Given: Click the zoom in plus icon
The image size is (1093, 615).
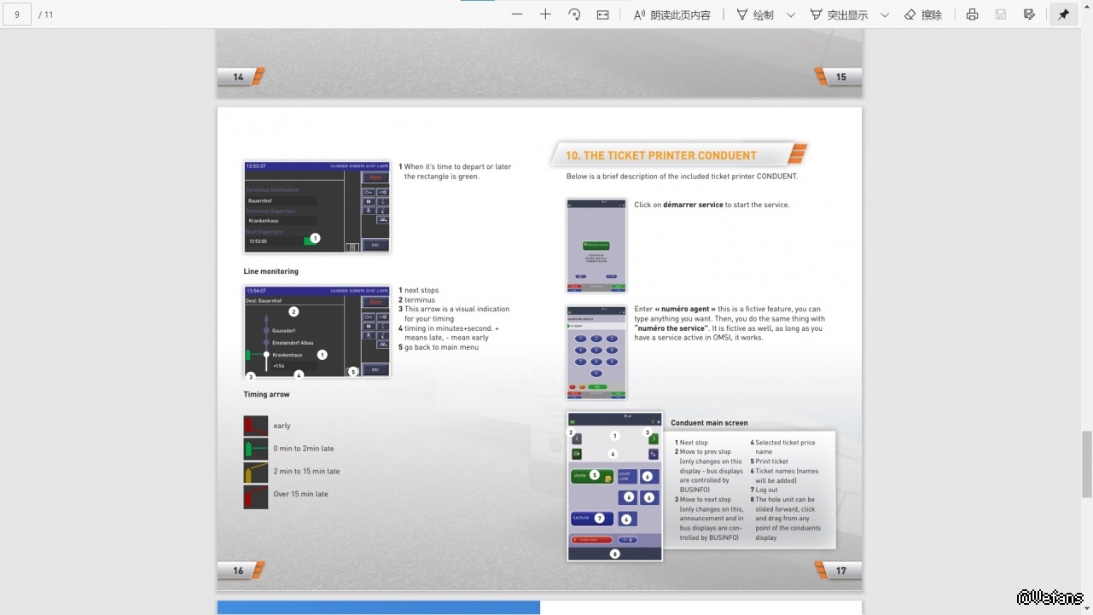Looking at the screenshot, I should [545, 15].
